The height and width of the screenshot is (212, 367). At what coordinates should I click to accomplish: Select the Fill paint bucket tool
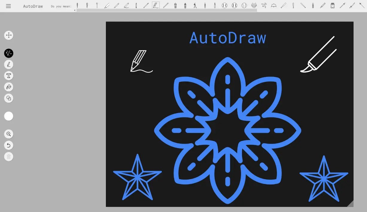[9, 87]
